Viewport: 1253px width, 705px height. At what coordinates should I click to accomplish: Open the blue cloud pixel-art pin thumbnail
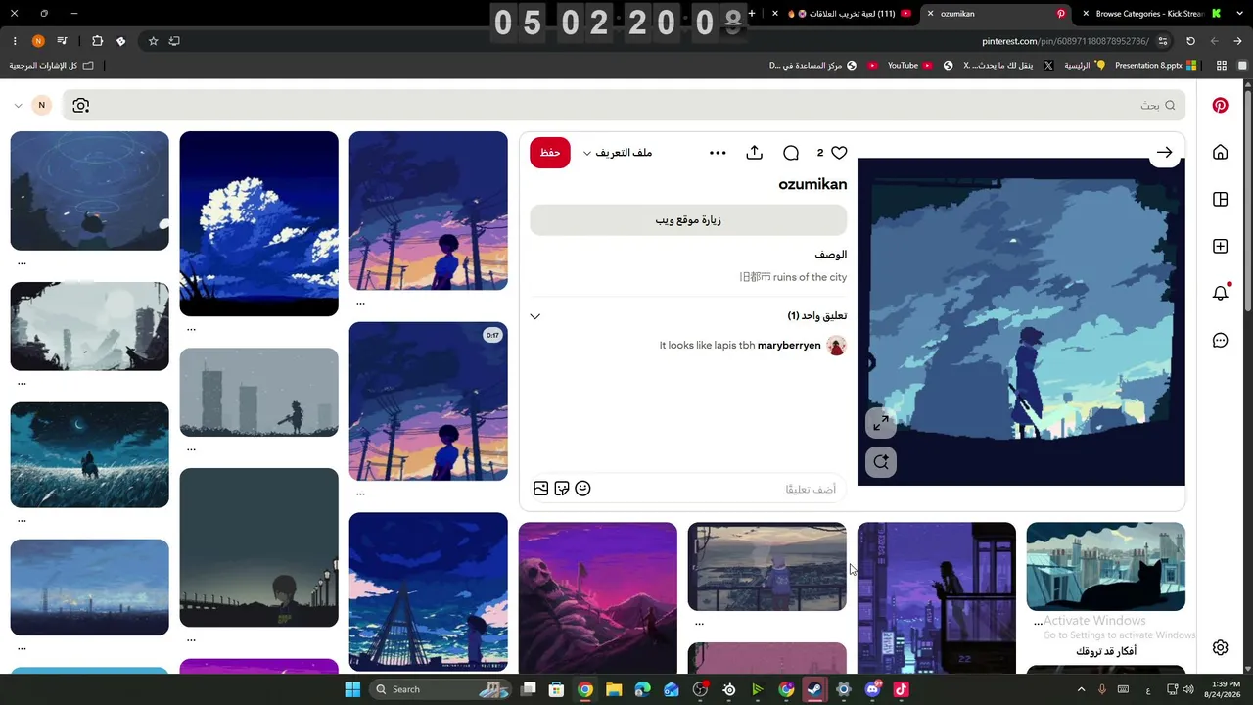(x=258, y=223)
